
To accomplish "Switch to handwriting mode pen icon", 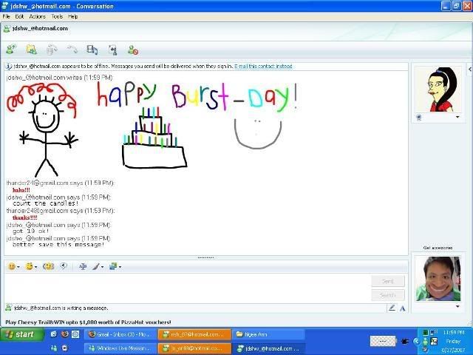I will click(x=392, y=308).
